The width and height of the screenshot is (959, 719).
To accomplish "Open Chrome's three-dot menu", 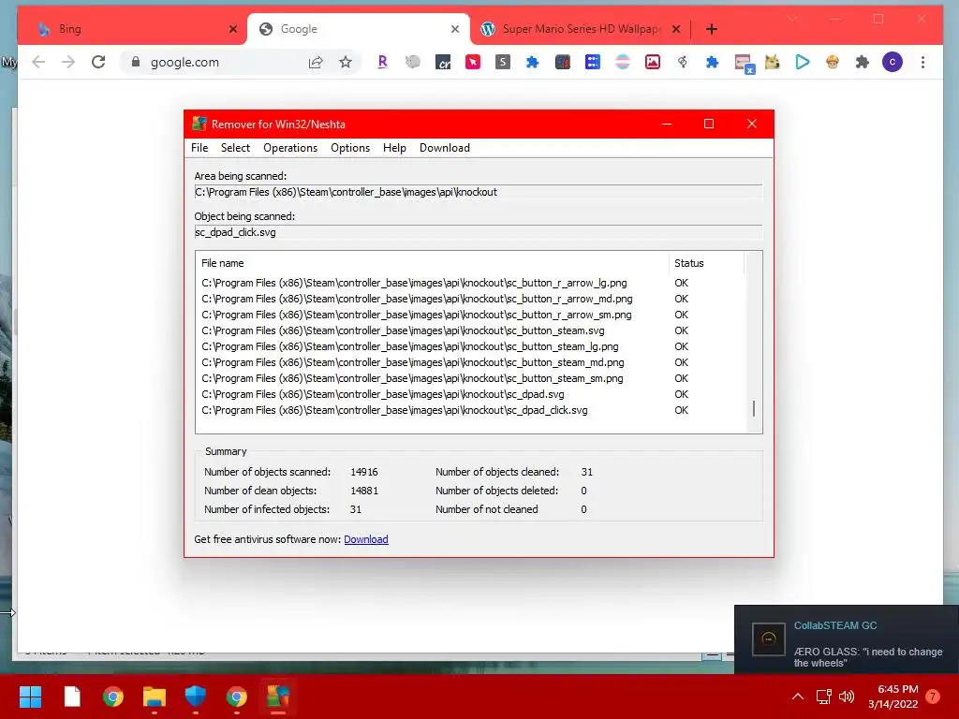I will pyautogui.click(x=922, y=62).
